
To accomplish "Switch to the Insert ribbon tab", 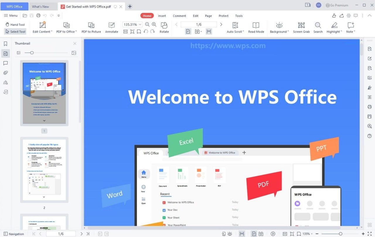I will click(x=162, y=16).
